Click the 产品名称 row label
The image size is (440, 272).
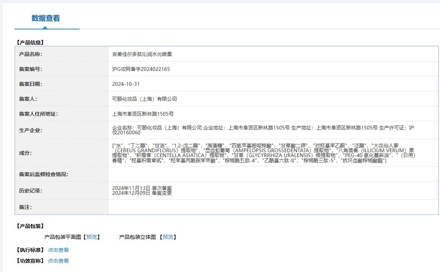click(31, 54)
